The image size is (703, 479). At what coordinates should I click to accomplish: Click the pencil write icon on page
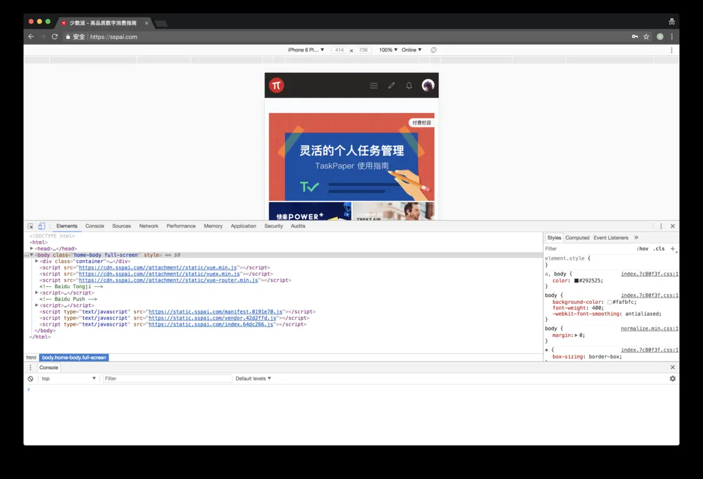392,85
